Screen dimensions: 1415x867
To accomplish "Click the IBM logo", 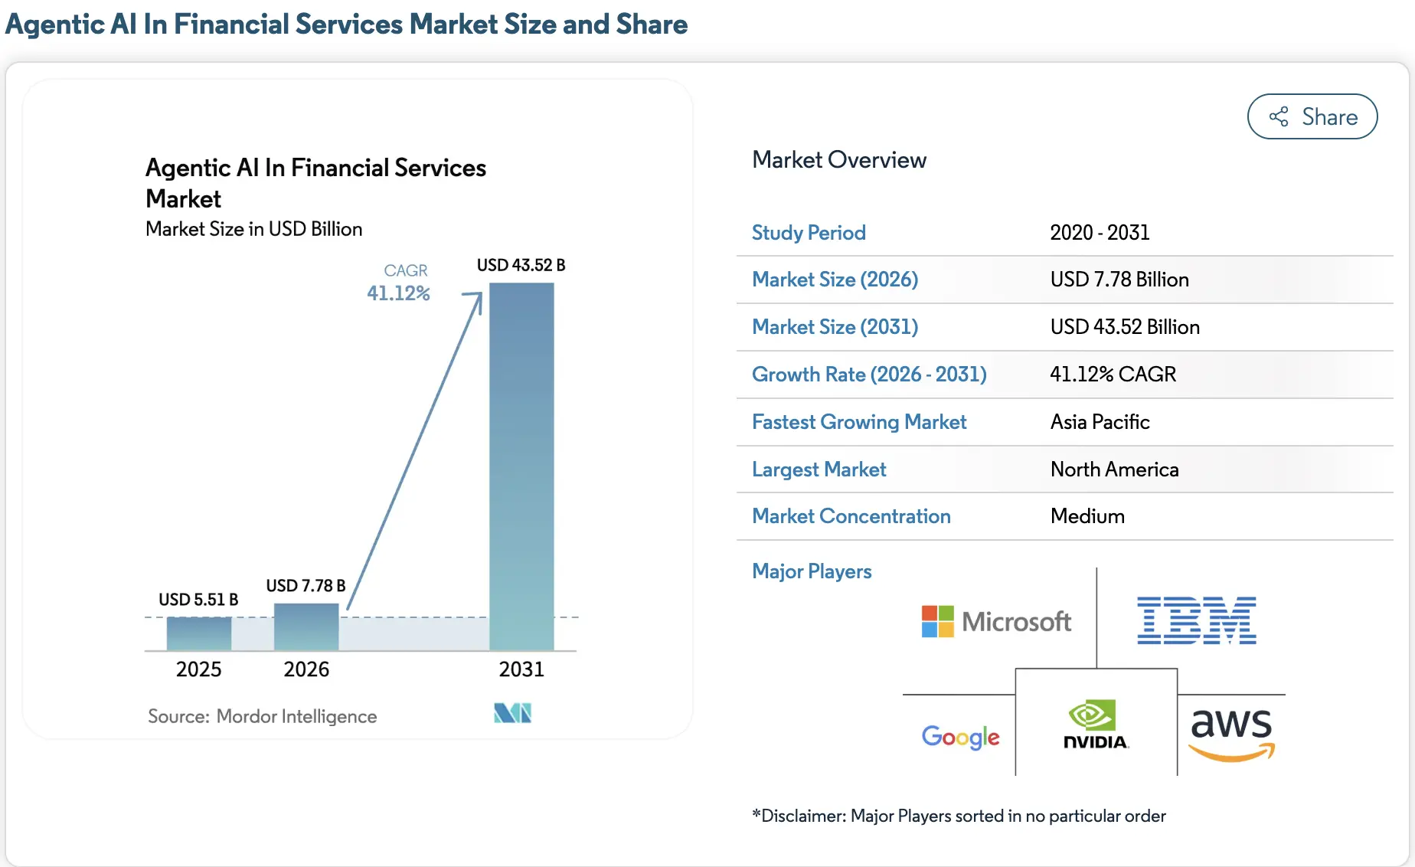I will (x=1197, y=620).
